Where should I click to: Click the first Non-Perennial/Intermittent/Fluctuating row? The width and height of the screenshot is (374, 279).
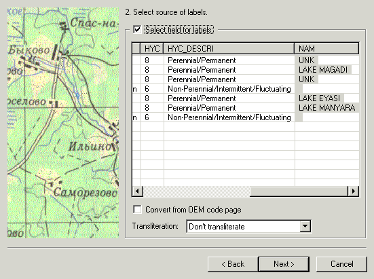click(x=246, y=89)
